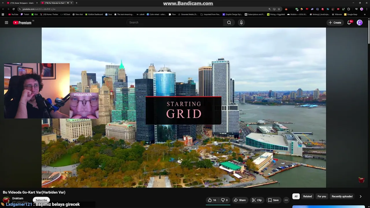View site information icon in address bar
The image size is (370, 208).
pyautogui.click(x=20, y=9)
